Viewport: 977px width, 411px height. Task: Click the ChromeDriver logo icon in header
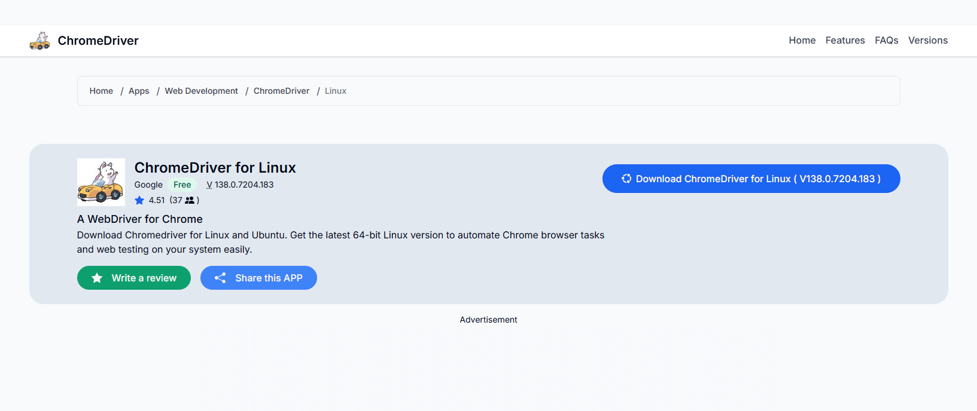click(40, 41)
